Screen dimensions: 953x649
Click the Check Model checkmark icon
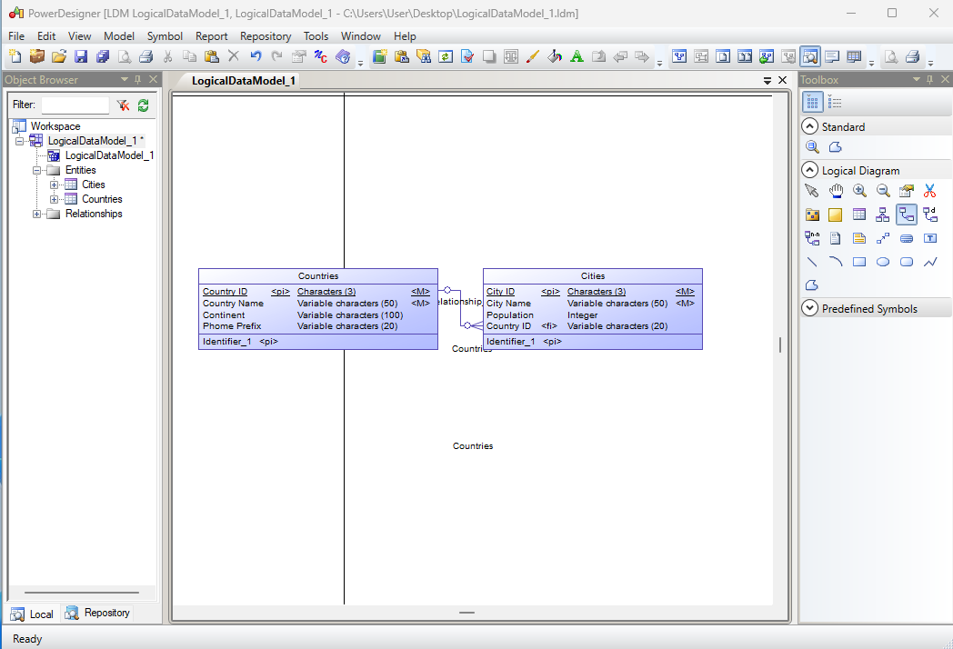pos(467,56)
